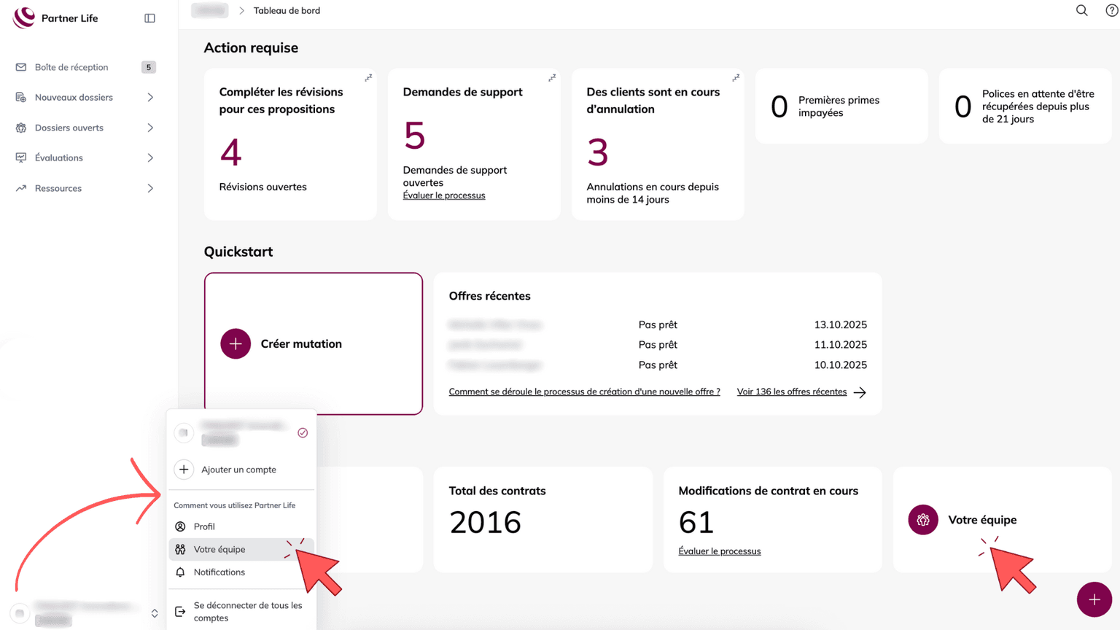
Task: Open Boîte de réception inbox
Action: pos(71,67)
